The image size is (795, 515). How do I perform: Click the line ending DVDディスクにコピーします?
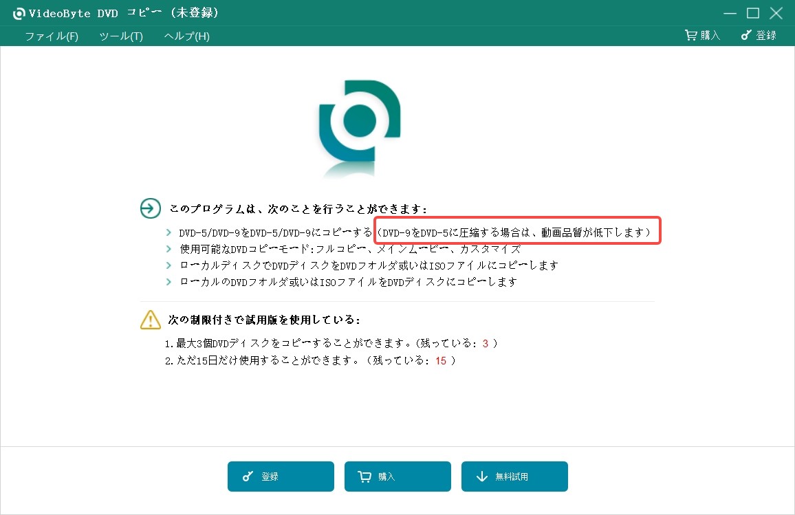pyautogui.click(x=348, y=281)
